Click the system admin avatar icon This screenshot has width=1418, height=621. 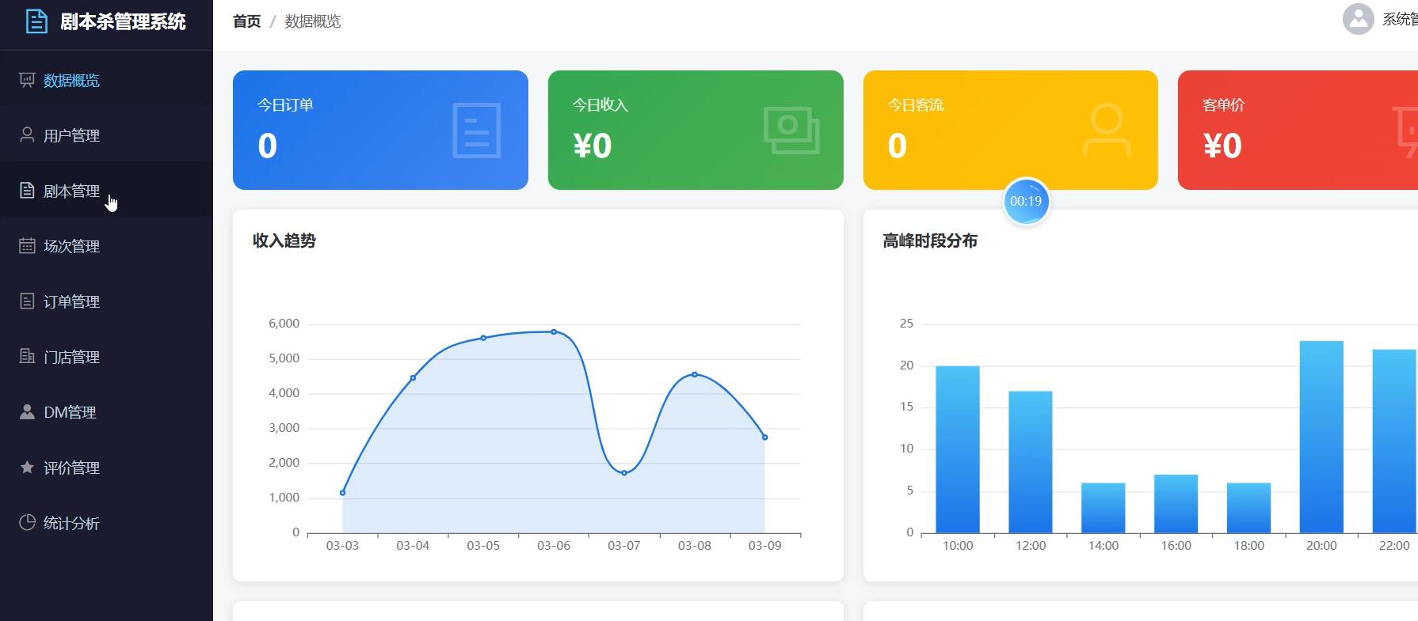click(x=1358, y=19)
